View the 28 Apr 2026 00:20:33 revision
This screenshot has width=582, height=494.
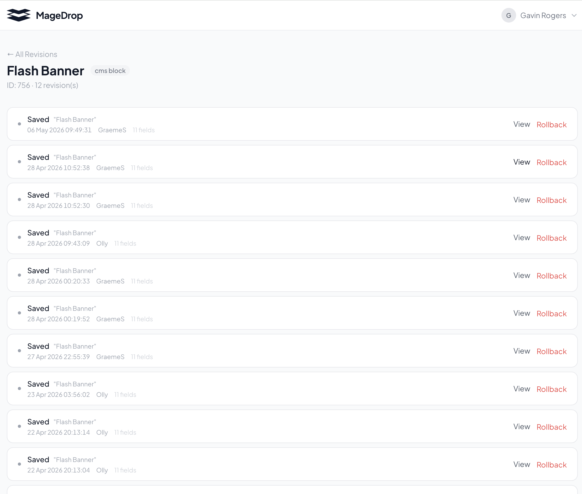pos(522,275)
